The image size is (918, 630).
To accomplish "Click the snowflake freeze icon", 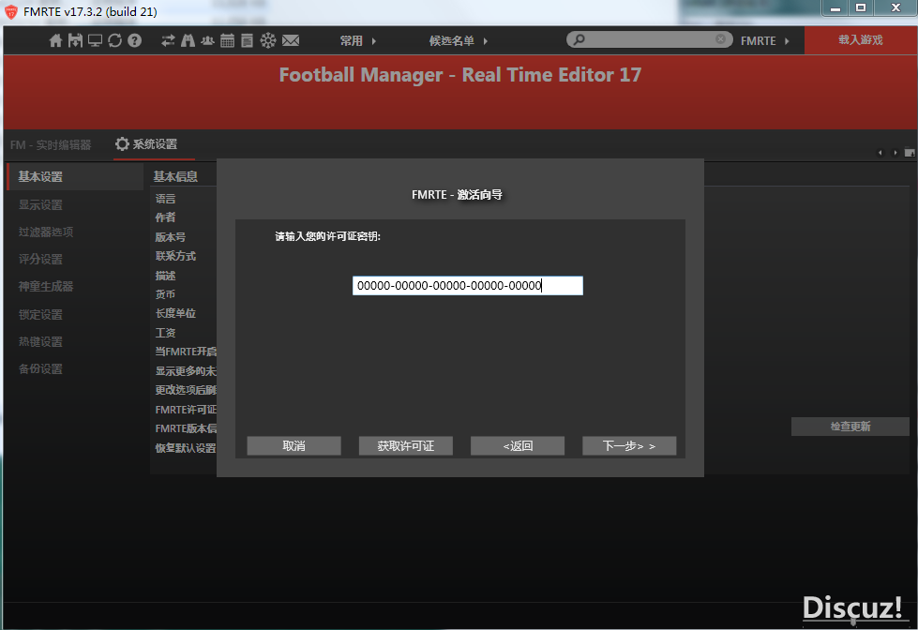I will coord(268,40).
